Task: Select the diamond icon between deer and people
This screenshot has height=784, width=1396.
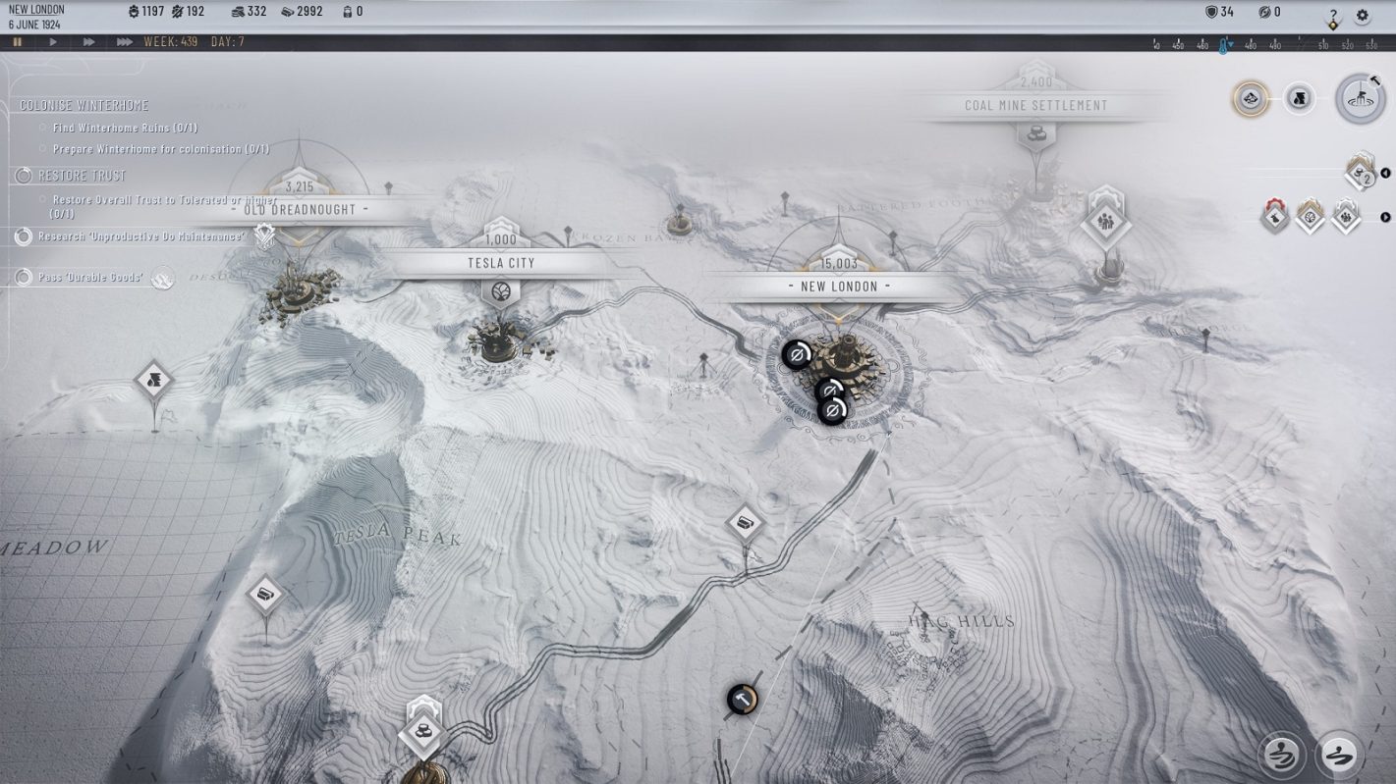Action: click(1311, 216)
